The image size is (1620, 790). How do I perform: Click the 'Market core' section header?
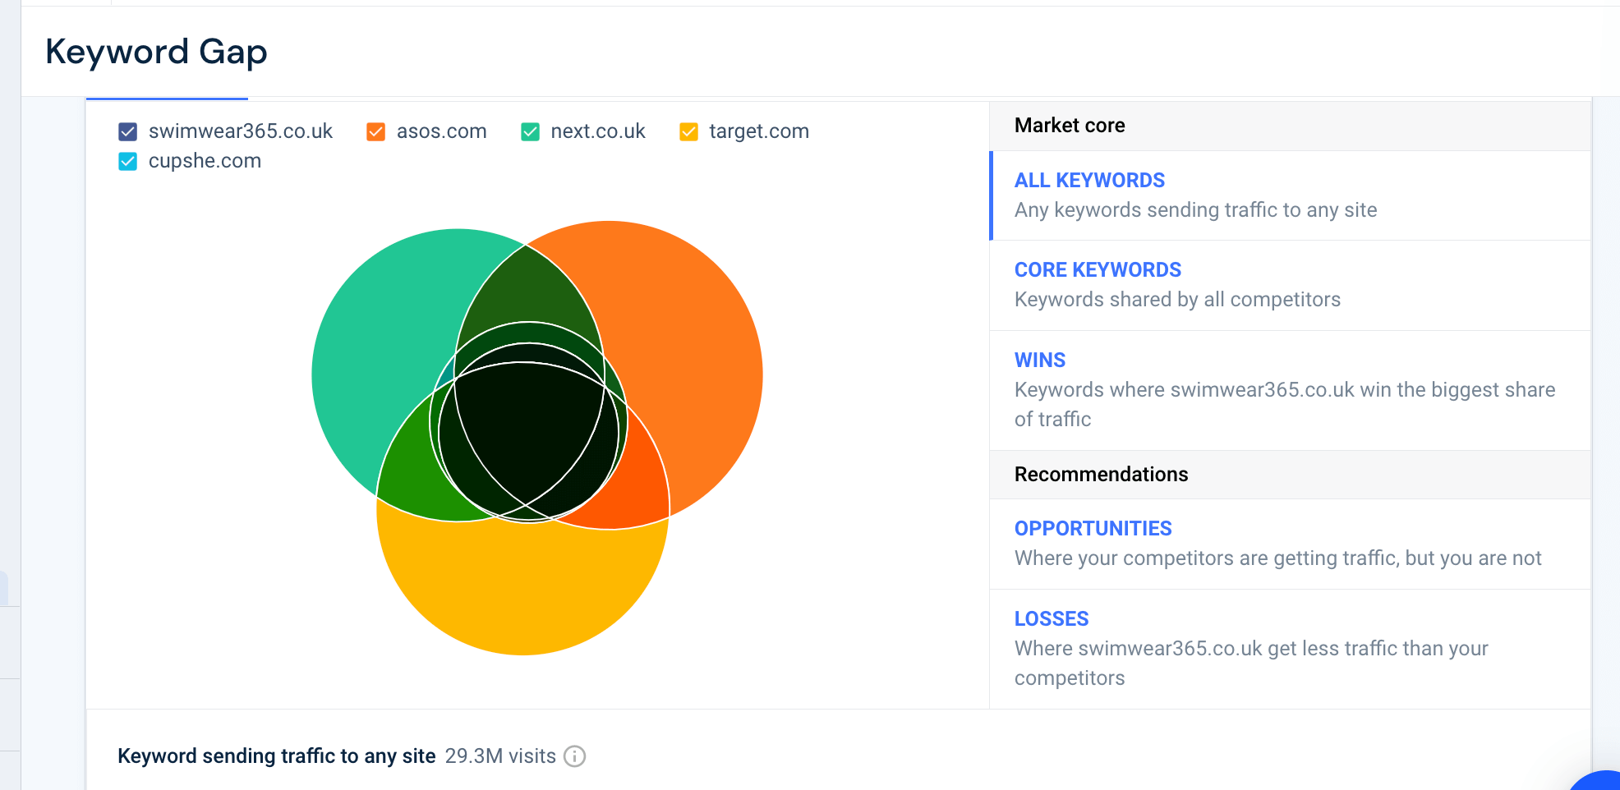(1070, 126)
